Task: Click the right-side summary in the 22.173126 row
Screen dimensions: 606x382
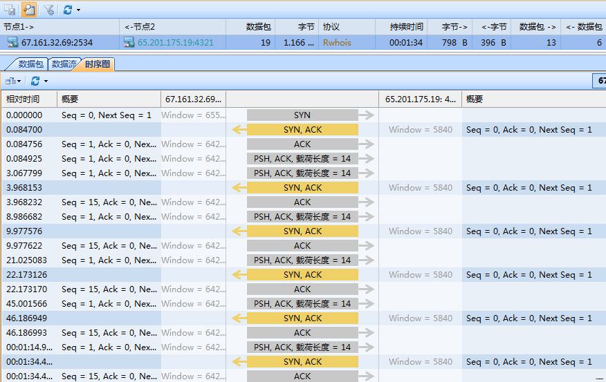Action: [x=529, y=275]
